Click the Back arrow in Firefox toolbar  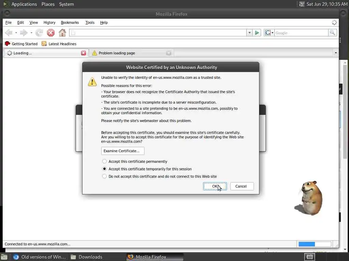9,33
